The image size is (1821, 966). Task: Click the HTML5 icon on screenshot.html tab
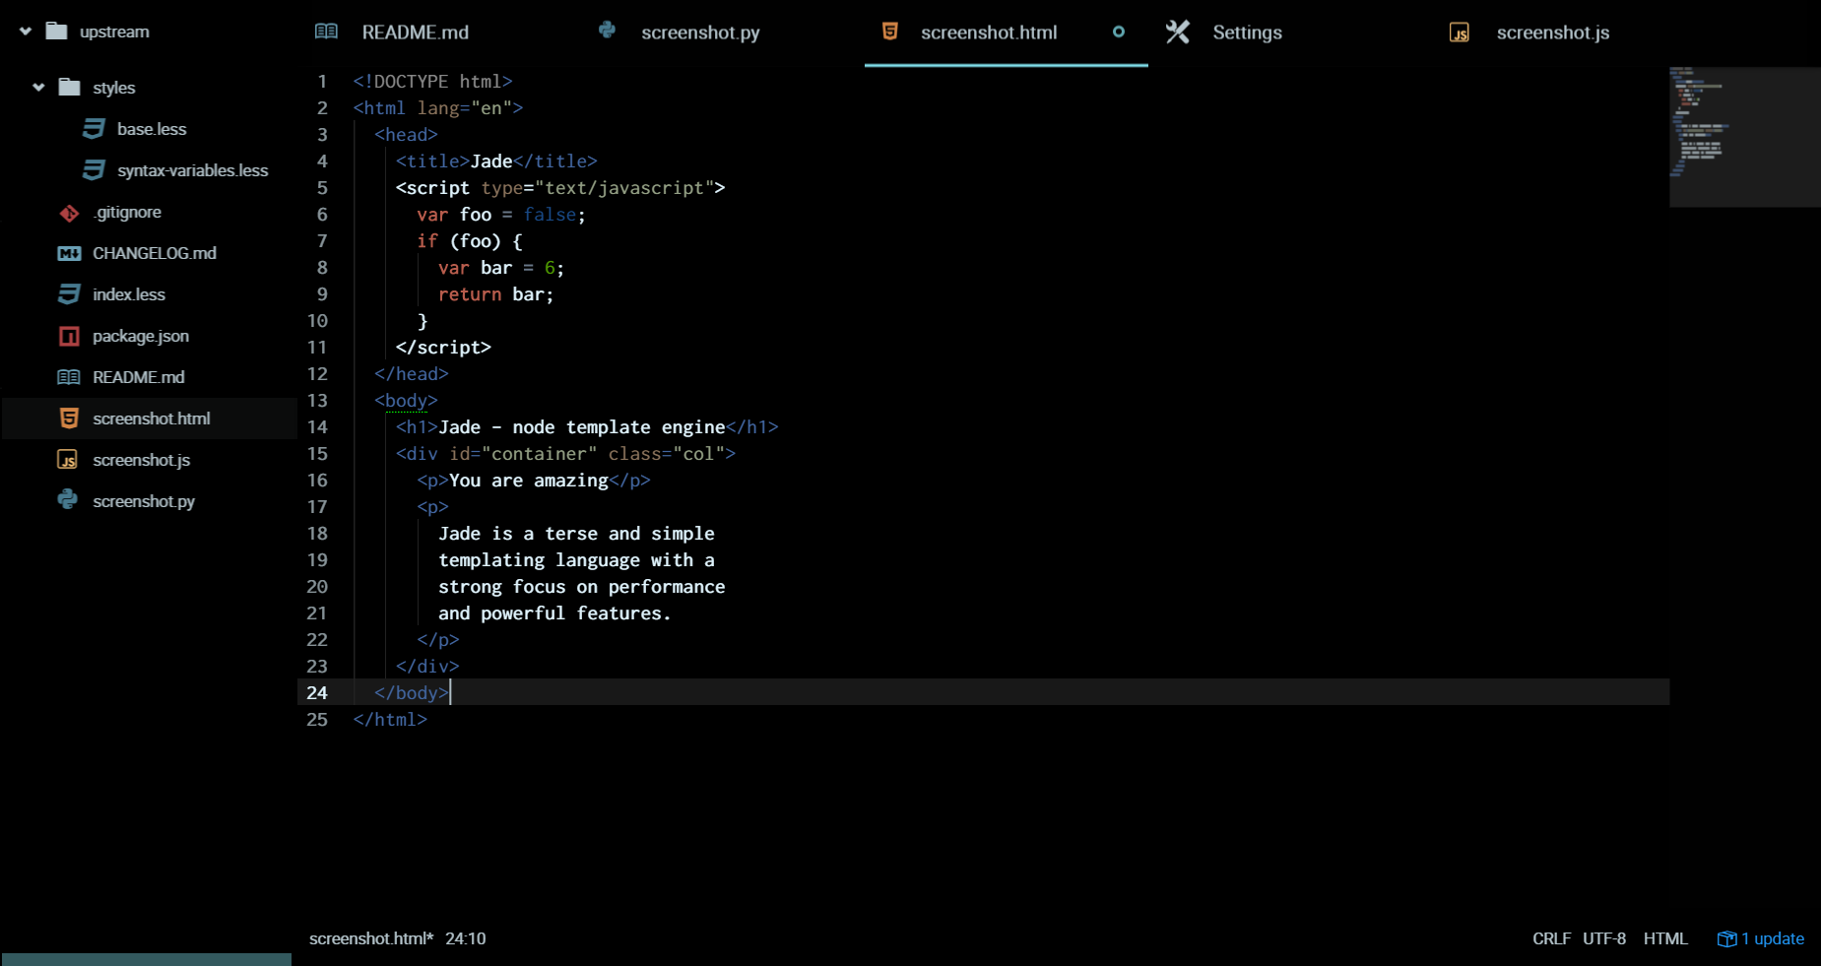(889, 32)
